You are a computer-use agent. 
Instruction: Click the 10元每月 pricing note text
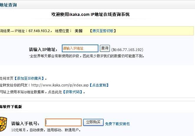(x=46, y=130)
